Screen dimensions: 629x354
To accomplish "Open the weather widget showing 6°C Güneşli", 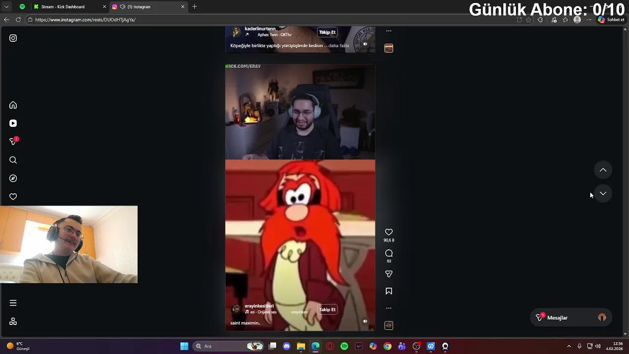I will [x=19, y=346].
